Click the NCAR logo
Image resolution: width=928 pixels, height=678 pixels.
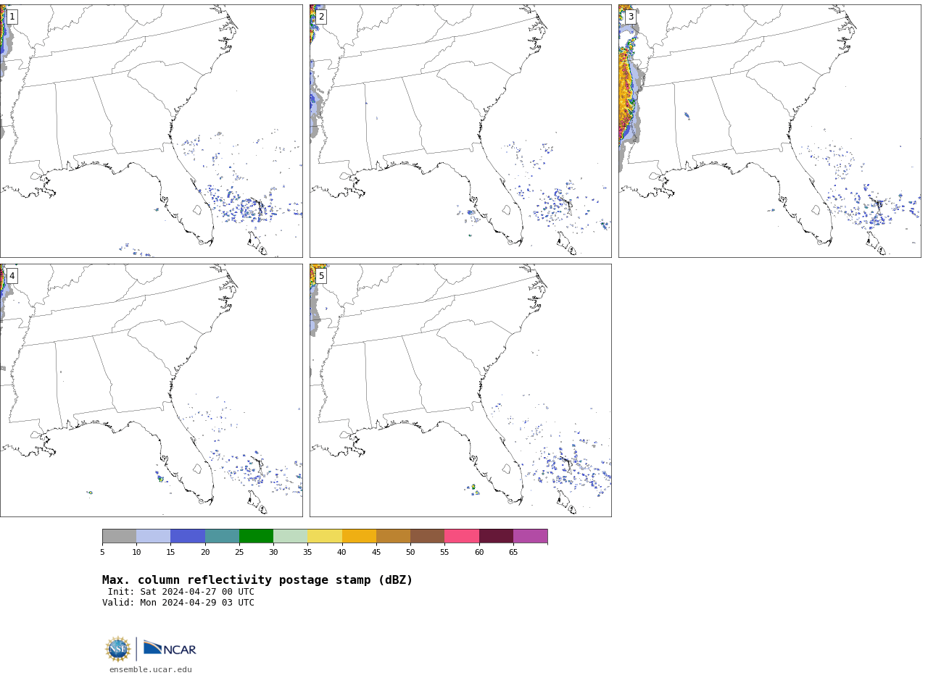pyautogui.click(x=170, y=648)
